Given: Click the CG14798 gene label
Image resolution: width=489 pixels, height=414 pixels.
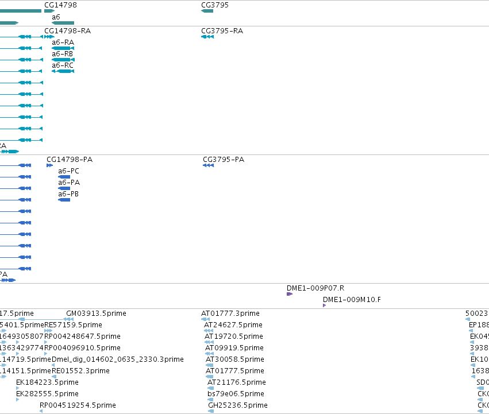Looking at the screenshot, I should coord(60,5).
